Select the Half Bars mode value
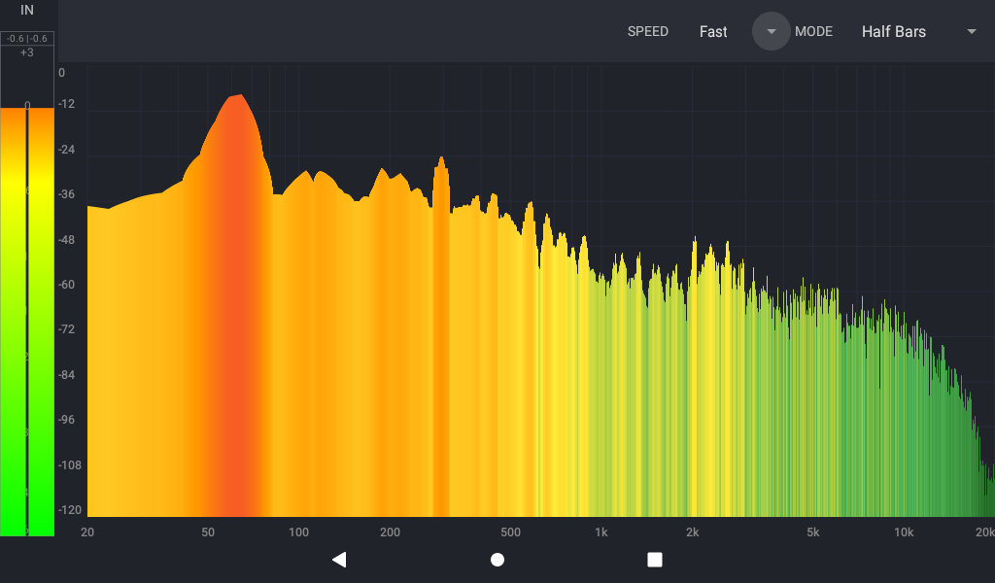The height and width of the screenshot is (583, 995). [x=894, y=32]
